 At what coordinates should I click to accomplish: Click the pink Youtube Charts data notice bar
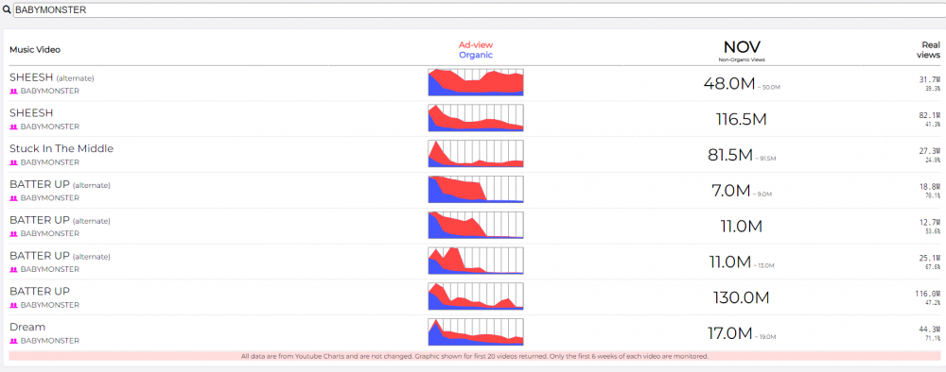[475, 356]
